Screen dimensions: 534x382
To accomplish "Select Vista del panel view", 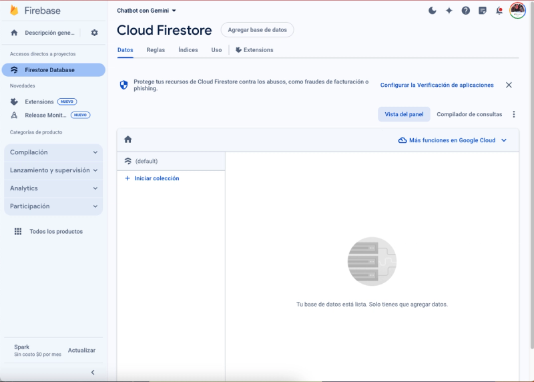I will 404,114.
